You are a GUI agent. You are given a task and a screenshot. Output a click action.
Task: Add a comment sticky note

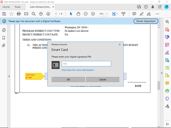point(134,14)
